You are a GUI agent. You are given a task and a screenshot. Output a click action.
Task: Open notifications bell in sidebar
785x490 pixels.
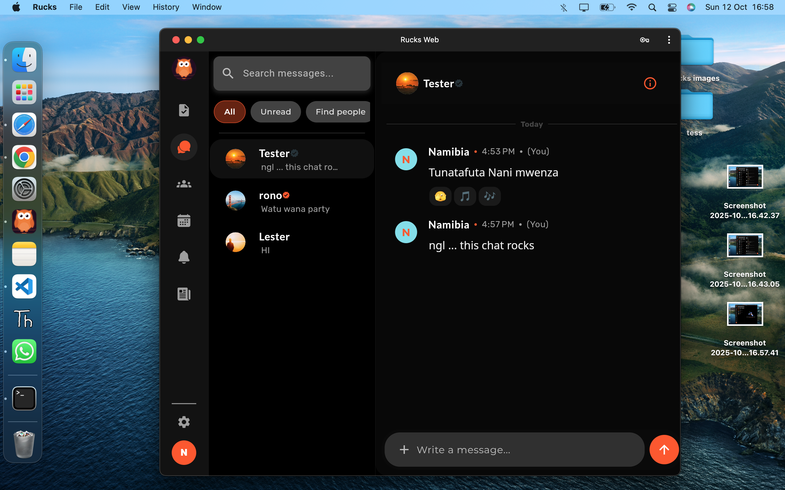coord(184,257)
